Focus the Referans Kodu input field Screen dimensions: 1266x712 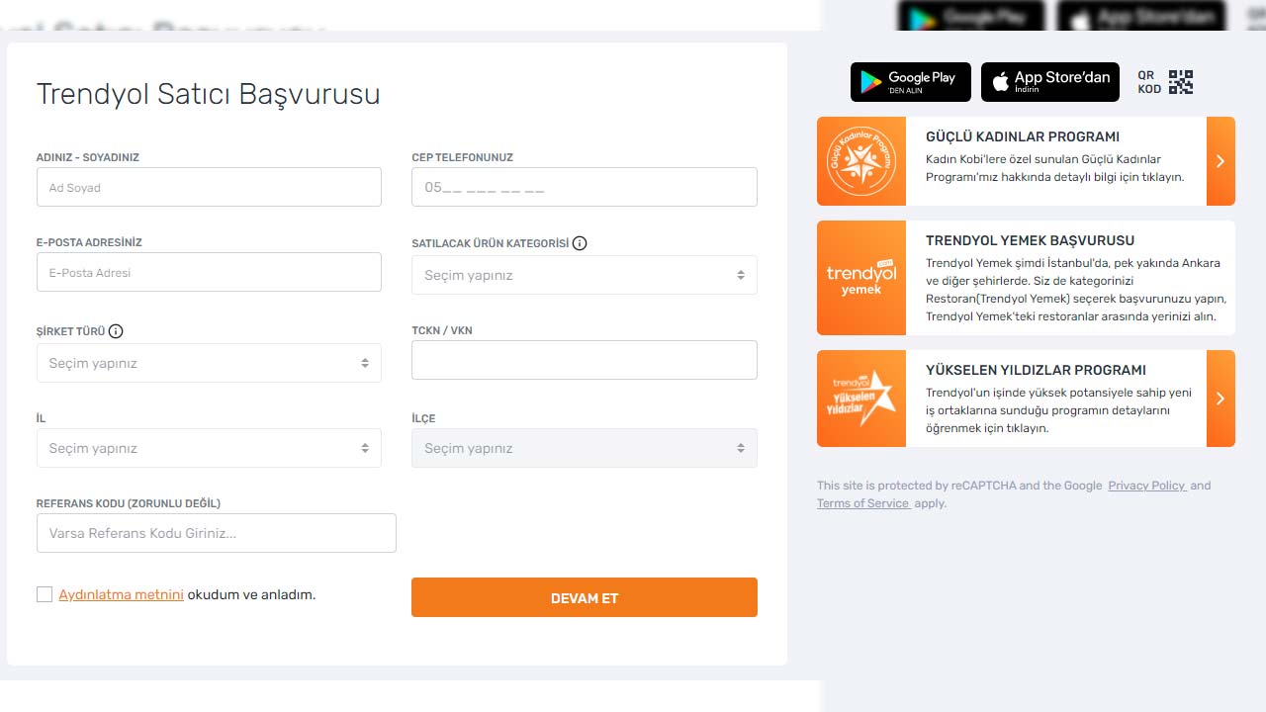point(217,533)
